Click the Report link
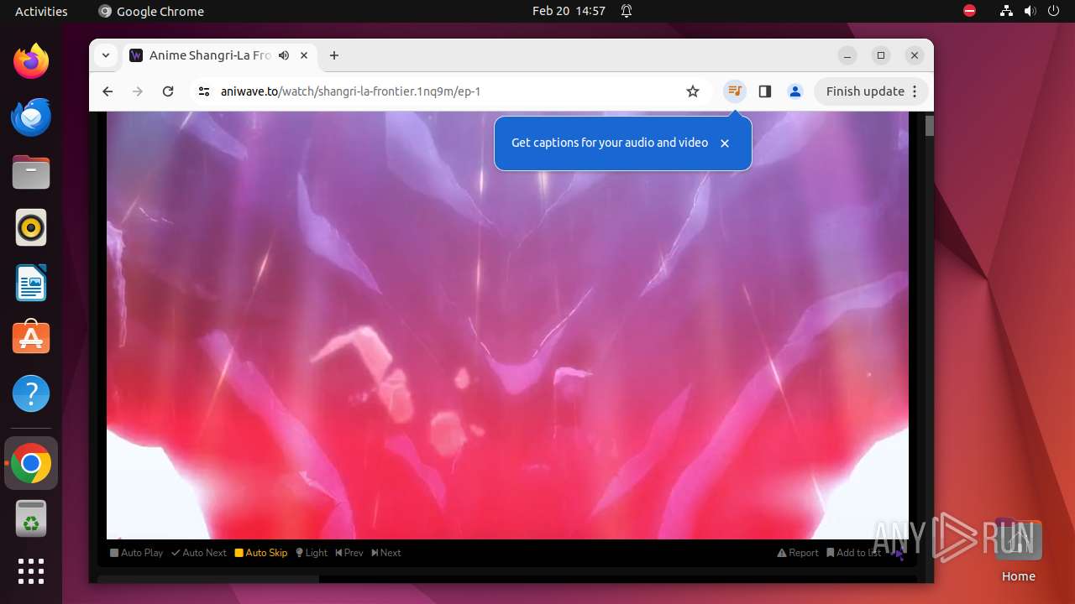1075x604 pixels. 798,553
